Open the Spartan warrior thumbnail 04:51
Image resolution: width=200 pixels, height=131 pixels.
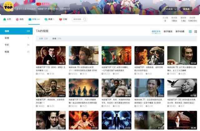tap(51, 88)
